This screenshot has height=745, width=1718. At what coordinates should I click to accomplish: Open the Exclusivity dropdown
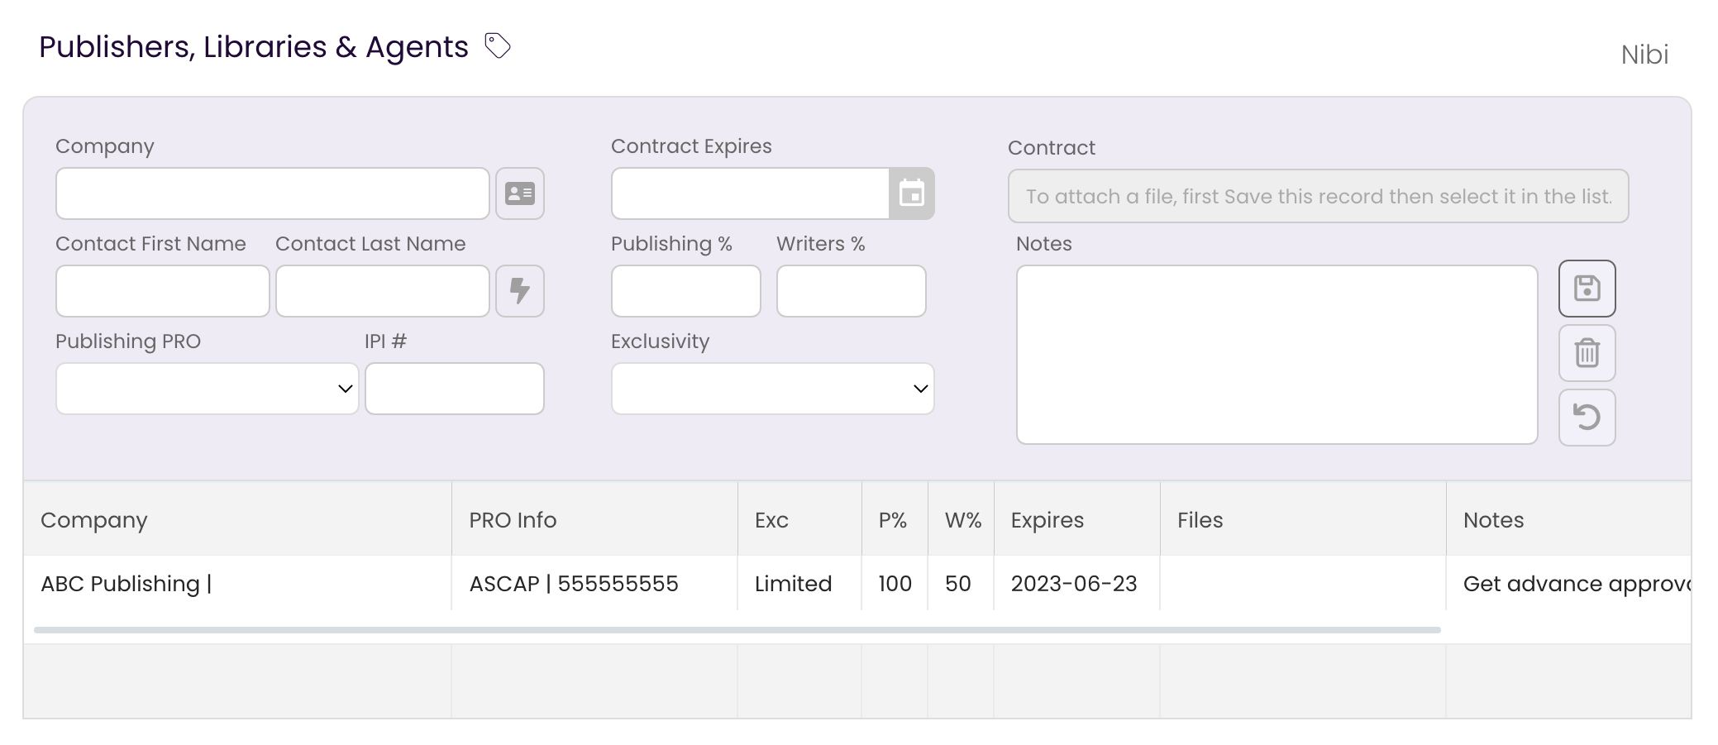[x=773, y=389]
